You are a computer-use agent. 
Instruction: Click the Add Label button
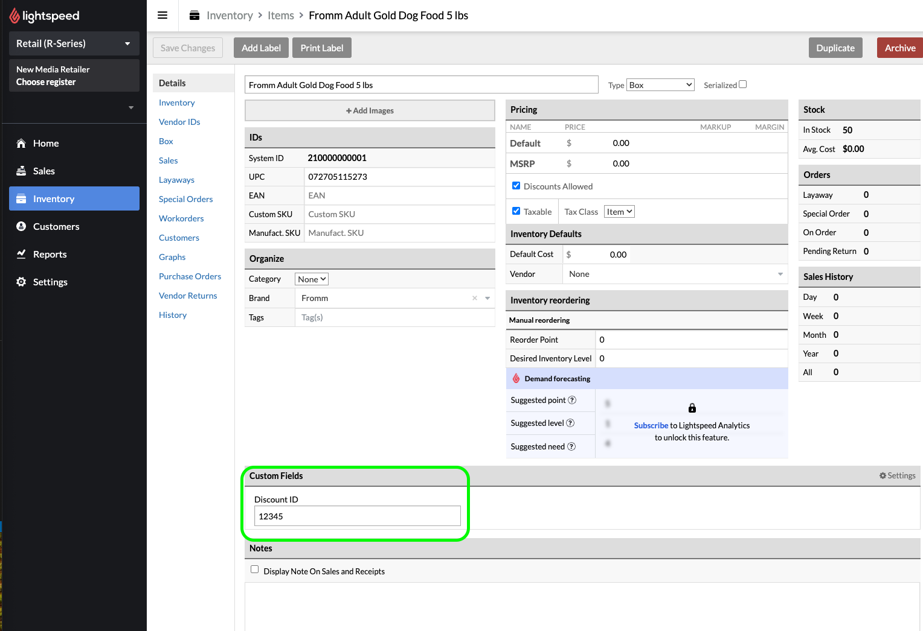(261, 48)
